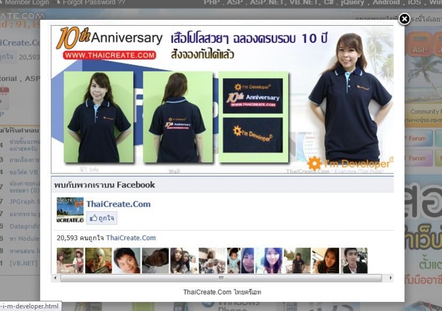The image size is (442, 311).
Task: Click the fan avatar of smiling man close-up
Action: click(127, 261)
